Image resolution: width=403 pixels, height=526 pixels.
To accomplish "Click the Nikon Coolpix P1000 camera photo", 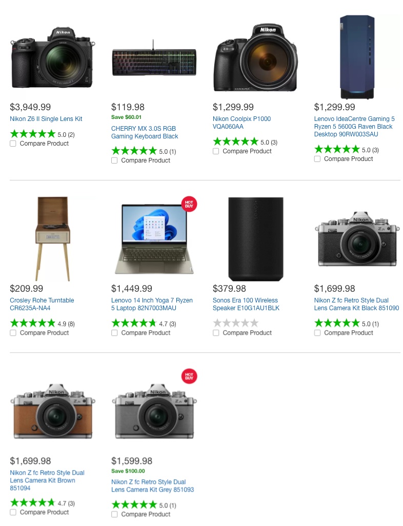I will [x=255, y=58].
